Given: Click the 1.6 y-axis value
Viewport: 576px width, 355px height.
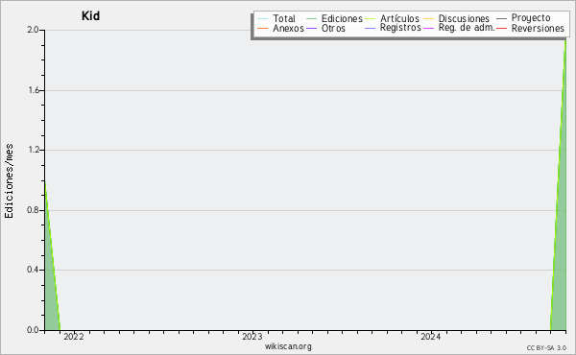Looking at the screenshot, I should [34, 90].
